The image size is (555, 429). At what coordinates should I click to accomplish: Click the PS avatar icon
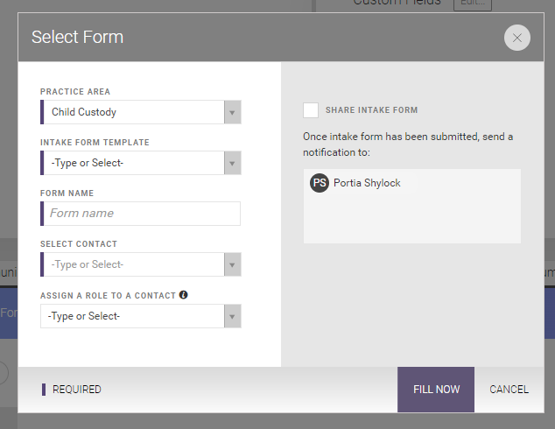[x=320, y=183]
